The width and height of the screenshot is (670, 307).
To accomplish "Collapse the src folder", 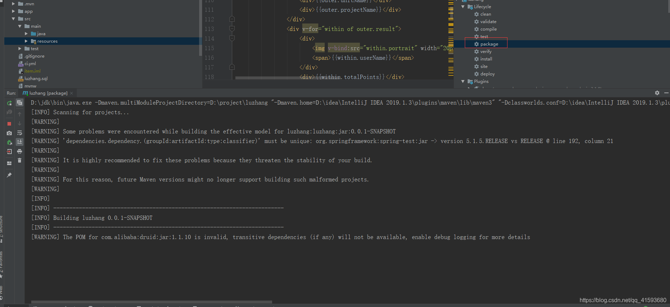I will click(14, 19).
